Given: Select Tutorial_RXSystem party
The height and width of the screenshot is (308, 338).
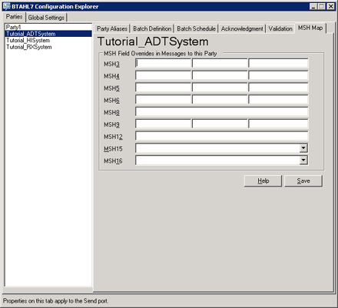Looking at the screenshot, I should click(x=48, y=47).
